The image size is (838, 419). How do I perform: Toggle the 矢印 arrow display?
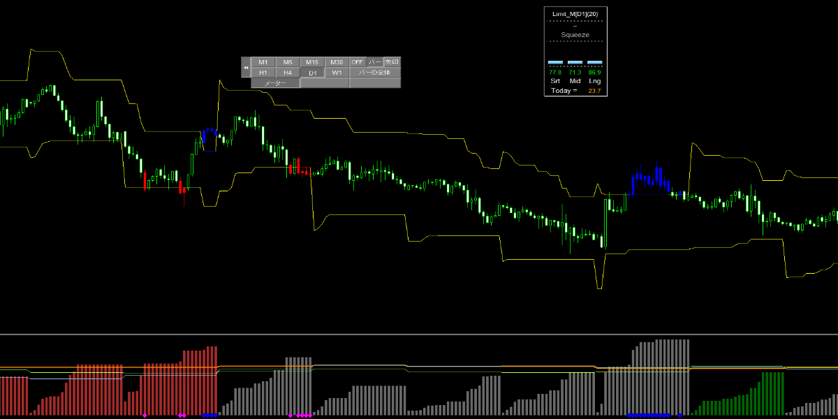tap(392, 62)
